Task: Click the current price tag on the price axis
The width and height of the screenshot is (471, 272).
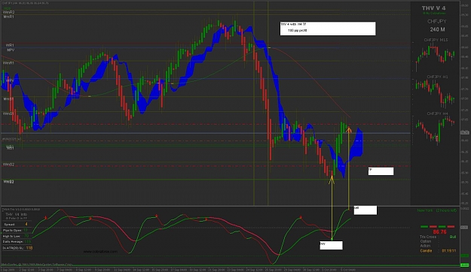Action: [x=464, y=132]
